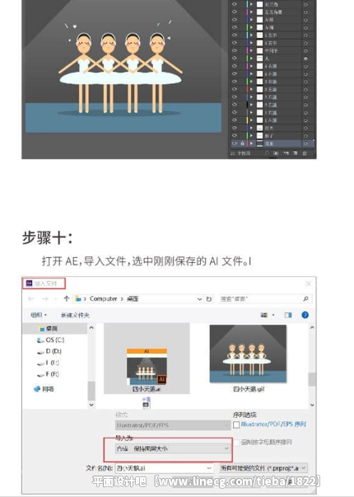
Task: Hide the 灯光 layer via its eye icon
Action: pyautogui.click(x=235, y=128)
